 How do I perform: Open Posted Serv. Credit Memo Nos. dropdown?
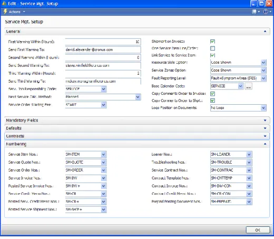(104, 202)
